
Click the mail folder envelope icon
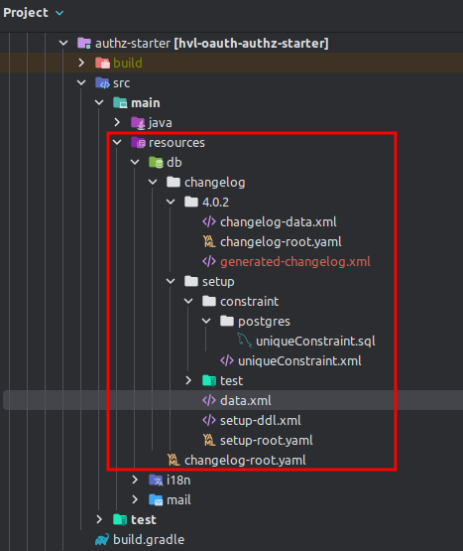click(x=156, y=499)
